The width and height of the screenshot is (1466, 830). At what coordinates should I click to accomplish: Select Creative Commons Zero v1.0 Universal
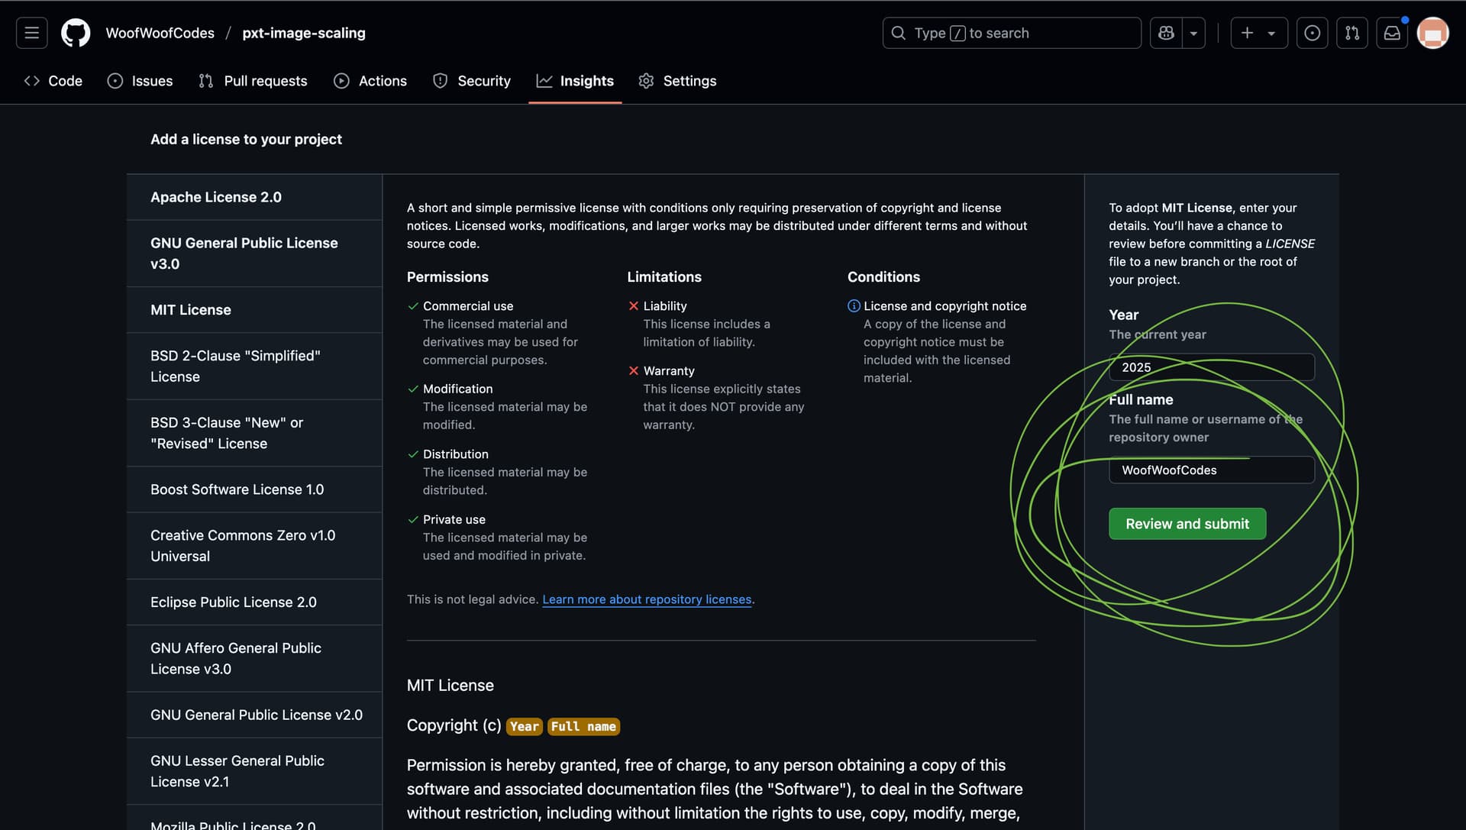(254, 546)
